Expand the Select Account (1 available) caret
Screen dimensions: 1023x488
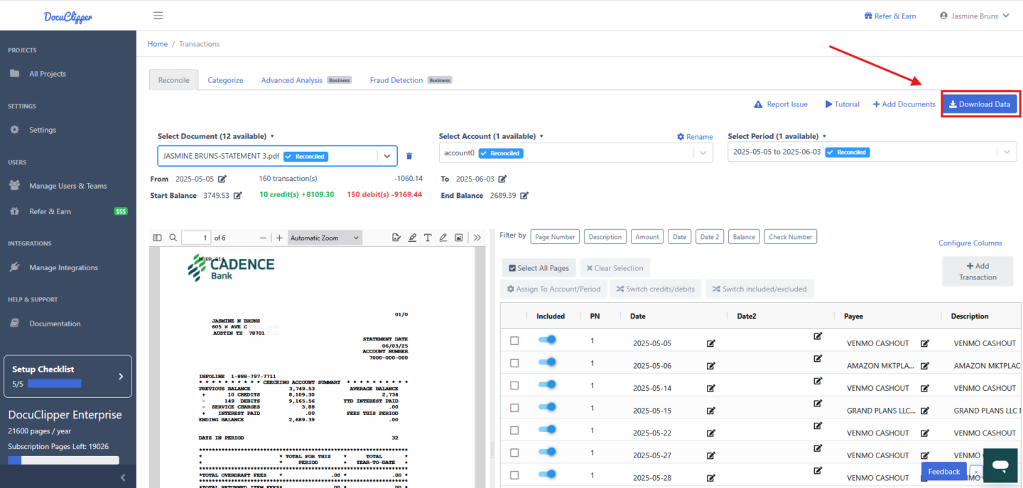(x=541, y=136)
